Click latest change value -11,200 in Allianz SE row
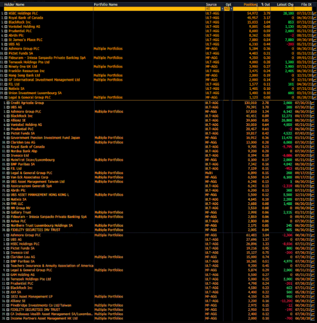This screenshot has width=317, height=323. coord(286,301)
